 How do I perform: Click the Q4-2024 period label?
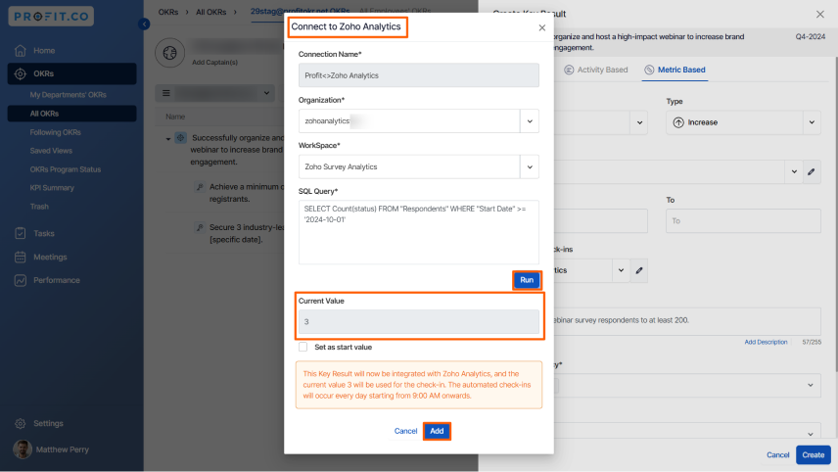click(x=811, y=37)
